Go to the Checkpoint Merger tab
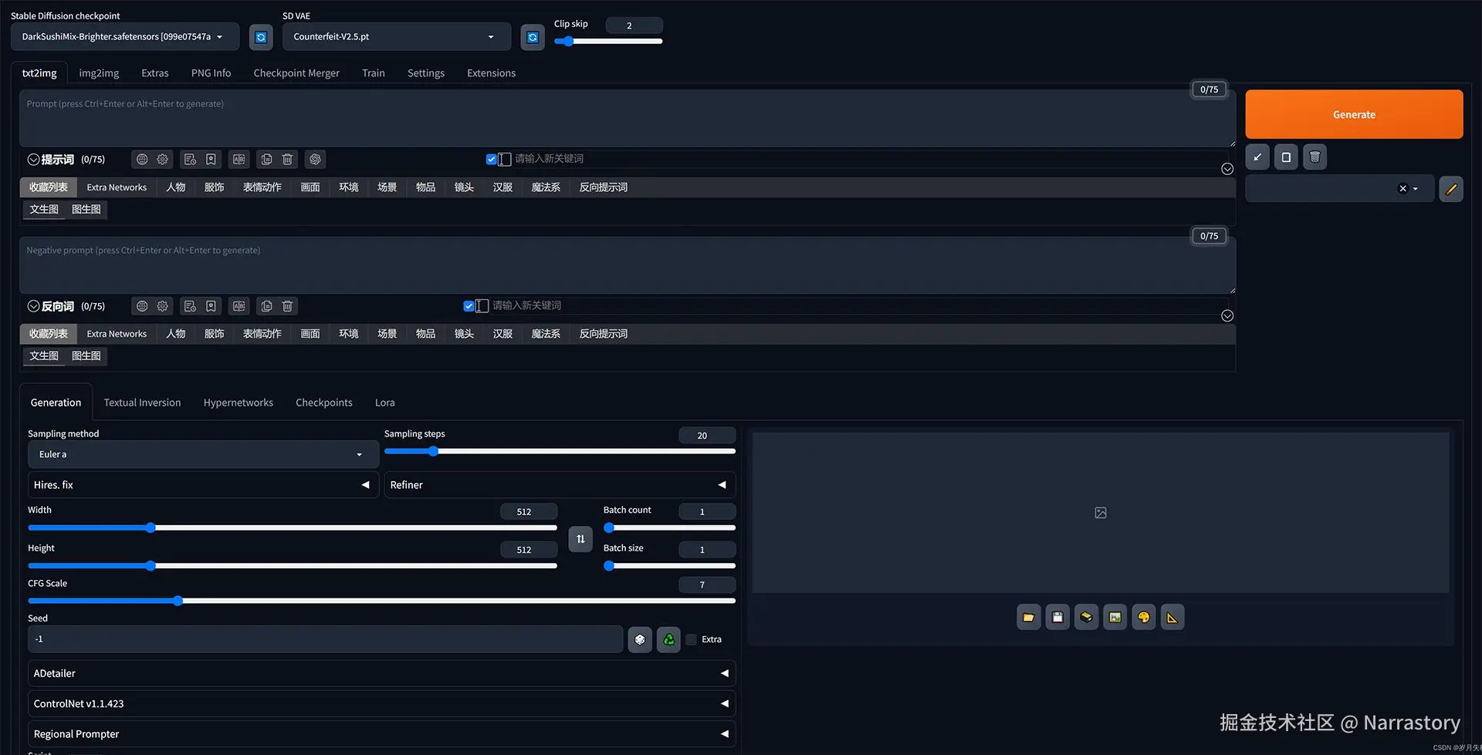Screen dimensions: 1482x755 point(296,73)
